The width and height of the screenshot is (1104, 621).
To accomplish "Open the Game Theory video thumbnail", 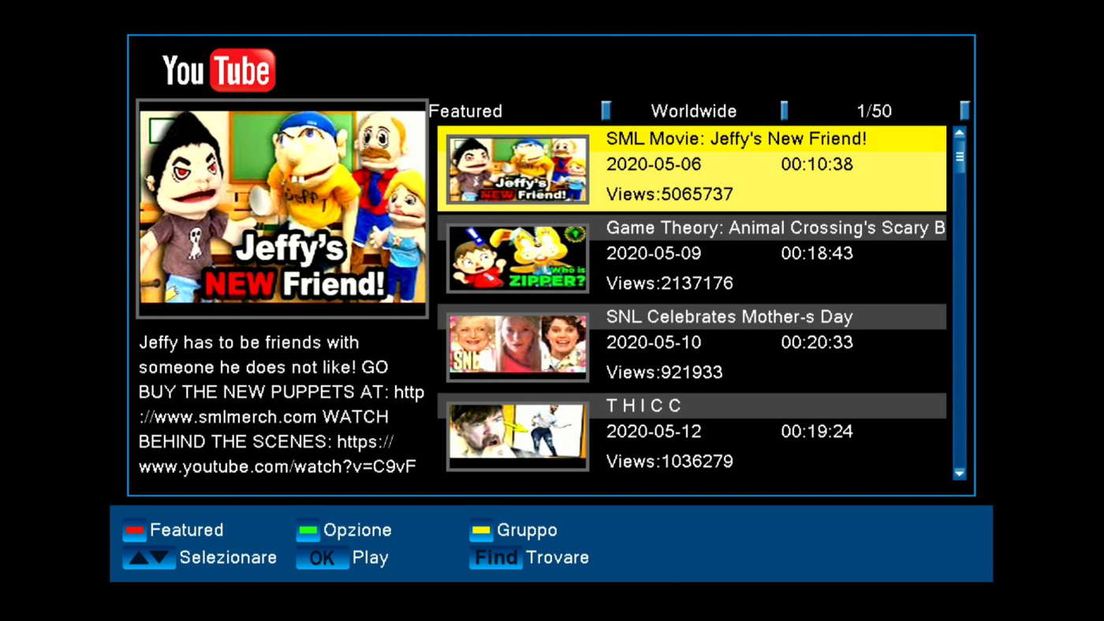I will pyautogui.click(x=517, y=258).
